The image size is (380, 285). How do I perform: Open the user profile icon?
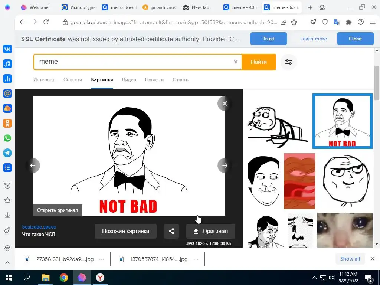(x=361, y=22)
